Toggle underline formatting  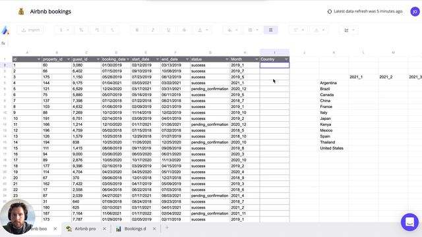(x=169, y=30)
